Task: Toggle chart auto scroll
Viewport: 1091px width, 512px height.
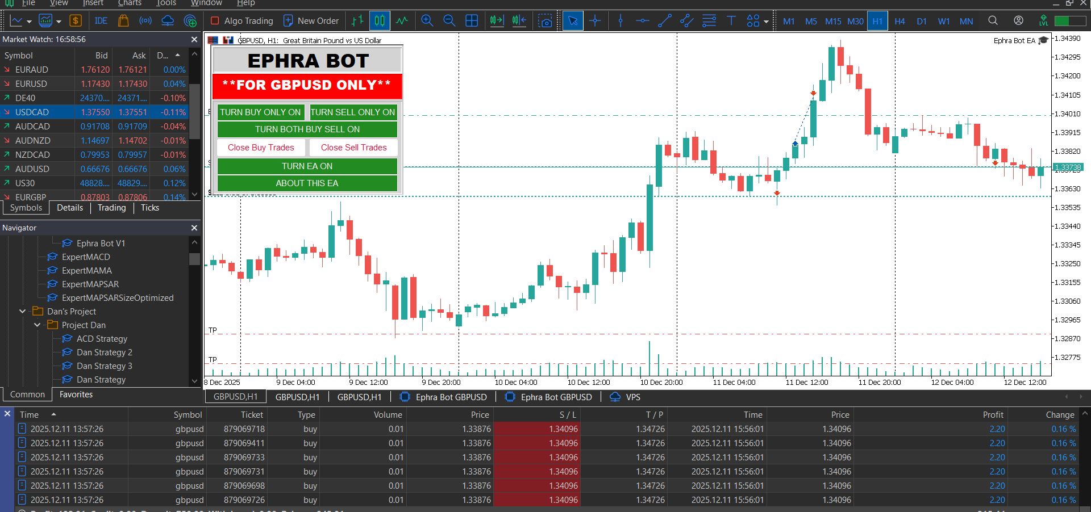Action: click(497, 21)
